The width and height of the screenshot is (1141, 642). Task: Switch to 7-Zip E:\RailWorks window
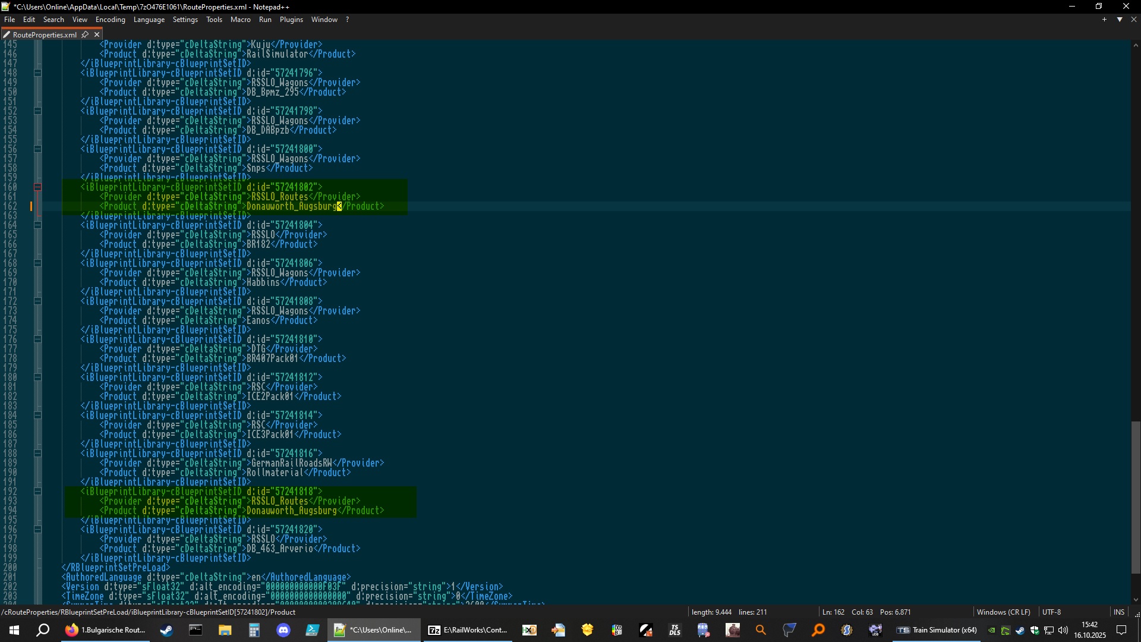coord(468,630)
